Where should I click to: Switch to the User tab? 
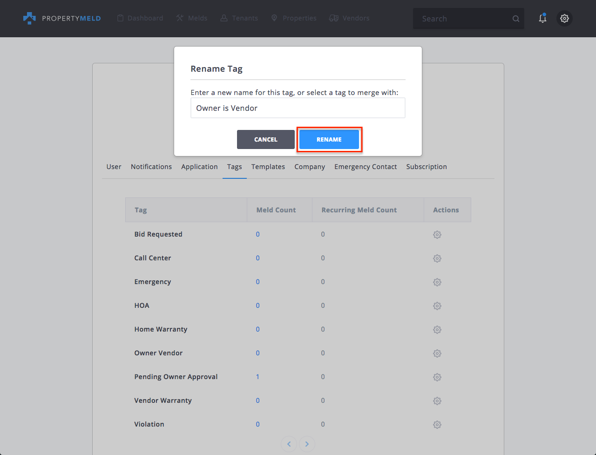pyautogui.click(x=114, y=167)
